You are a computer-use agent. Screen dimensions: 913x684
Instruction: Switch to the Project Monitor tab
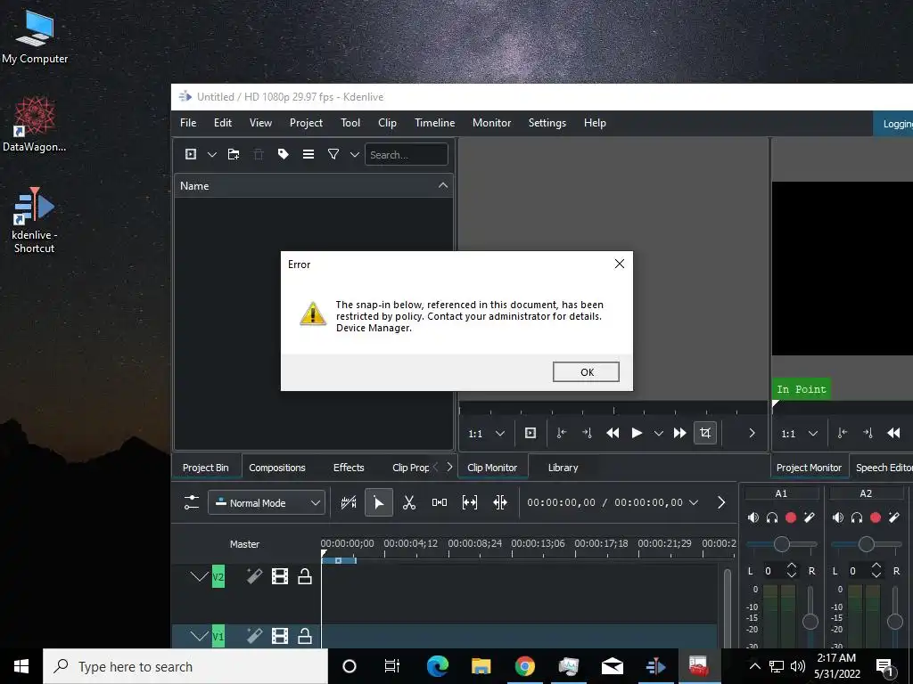809,468
